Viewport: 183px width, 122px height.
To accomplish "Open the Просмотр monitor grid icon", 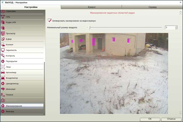I will tap(3, 33).
